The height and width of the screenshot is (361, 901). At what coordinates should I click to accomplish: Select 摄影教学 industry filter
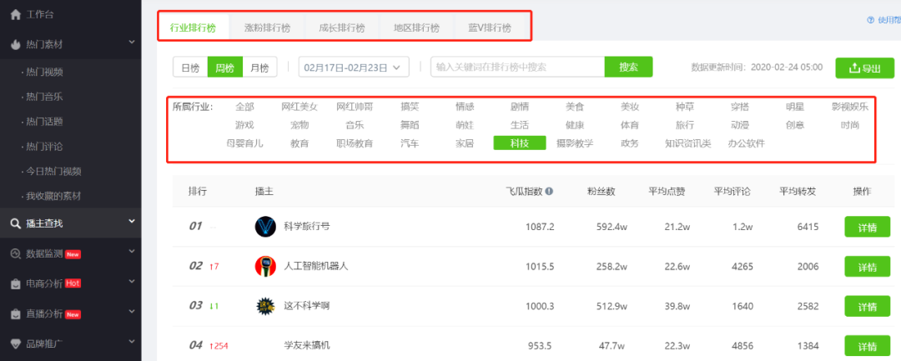click(575, 143)
